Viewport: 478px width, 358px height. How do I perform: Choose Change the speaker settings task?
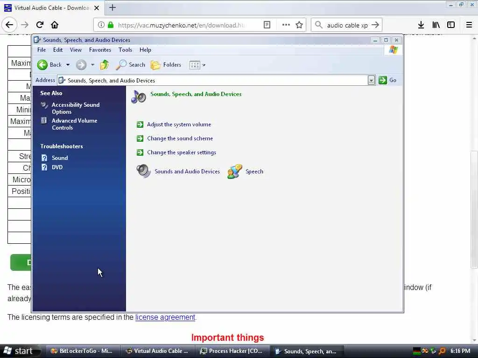[182, 152]
